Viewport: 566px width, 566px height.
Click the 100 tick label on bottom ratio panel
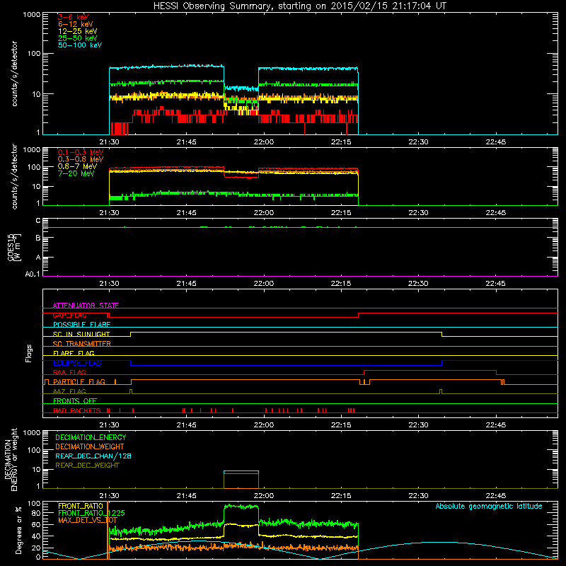click(x=34, y=504)
